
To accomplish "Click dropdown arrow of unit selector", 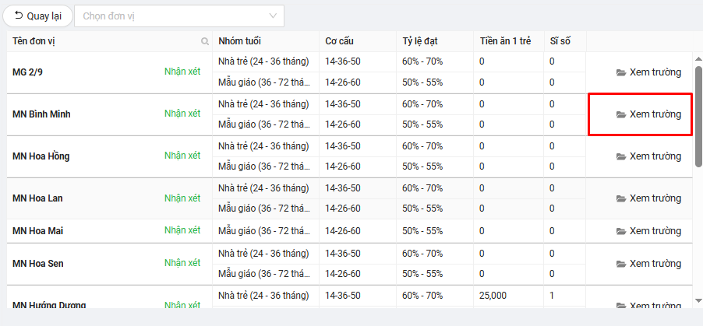I will (273, 16).
